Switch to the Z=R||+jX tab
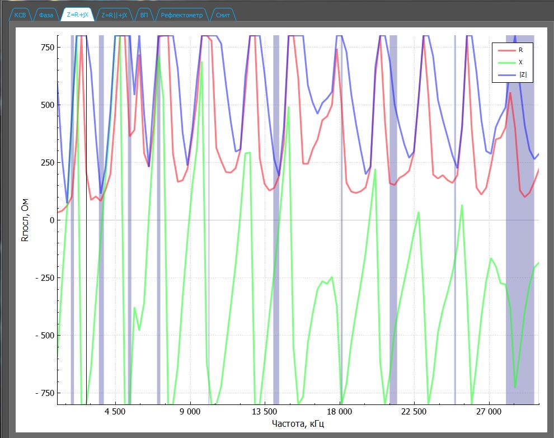The image size is (554, 438). click(114, 15)
